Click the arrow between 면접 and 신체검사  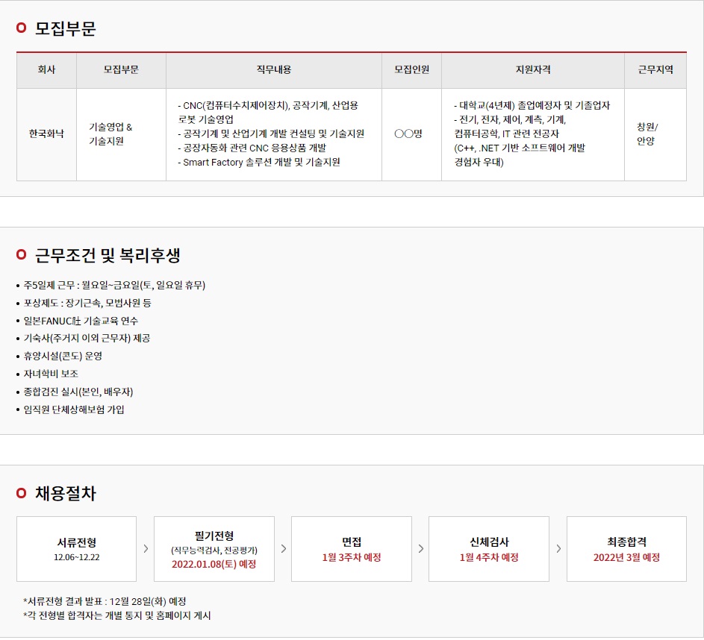click(x=421, y=549)
